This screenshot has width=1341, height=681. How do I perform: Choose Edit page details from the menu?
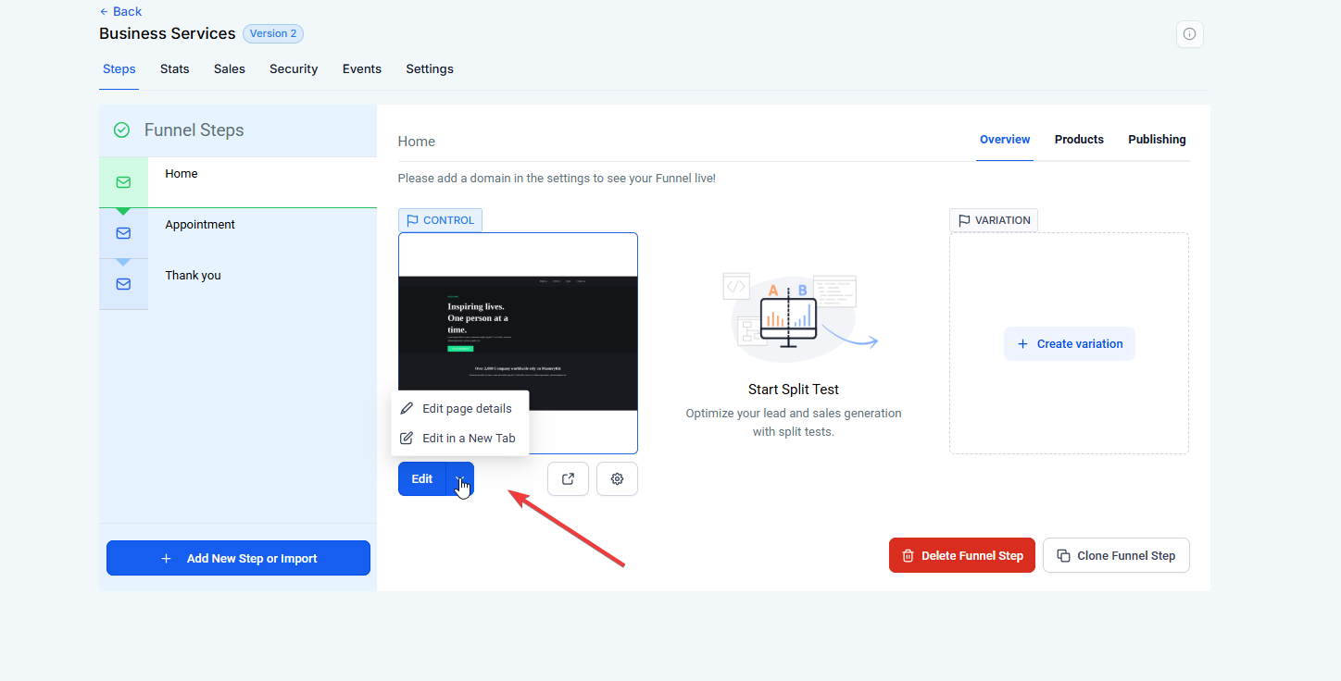pyautogui.click(x=460, y=409)
